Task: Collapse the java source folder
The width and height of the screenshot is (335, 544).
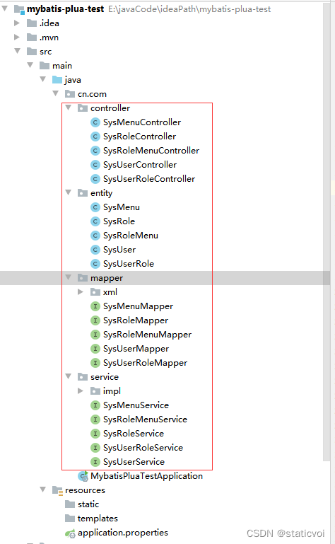Action: point(43,79)
